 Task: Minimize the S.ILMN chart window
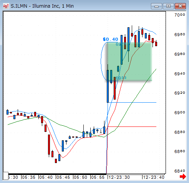coord(156,6)
